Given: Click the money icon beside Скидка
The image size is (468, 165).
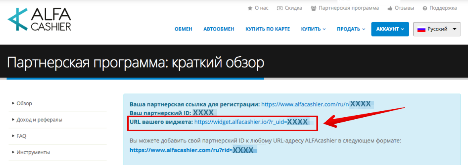Looking at the screenshot, I should (x=280, y=8).
